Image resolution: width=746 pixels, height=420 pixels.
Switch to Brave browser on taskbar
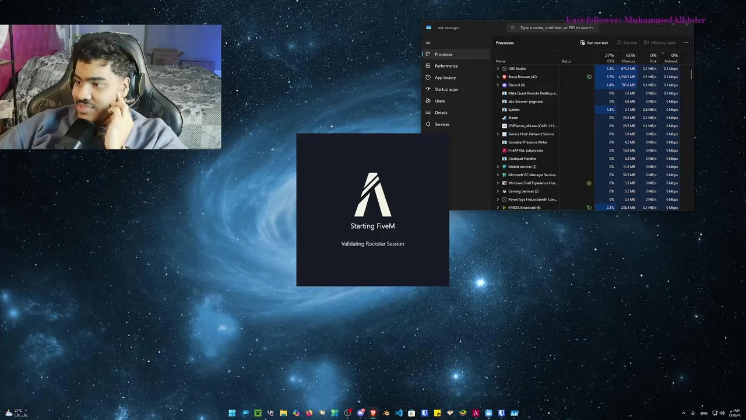coord(373,413)
